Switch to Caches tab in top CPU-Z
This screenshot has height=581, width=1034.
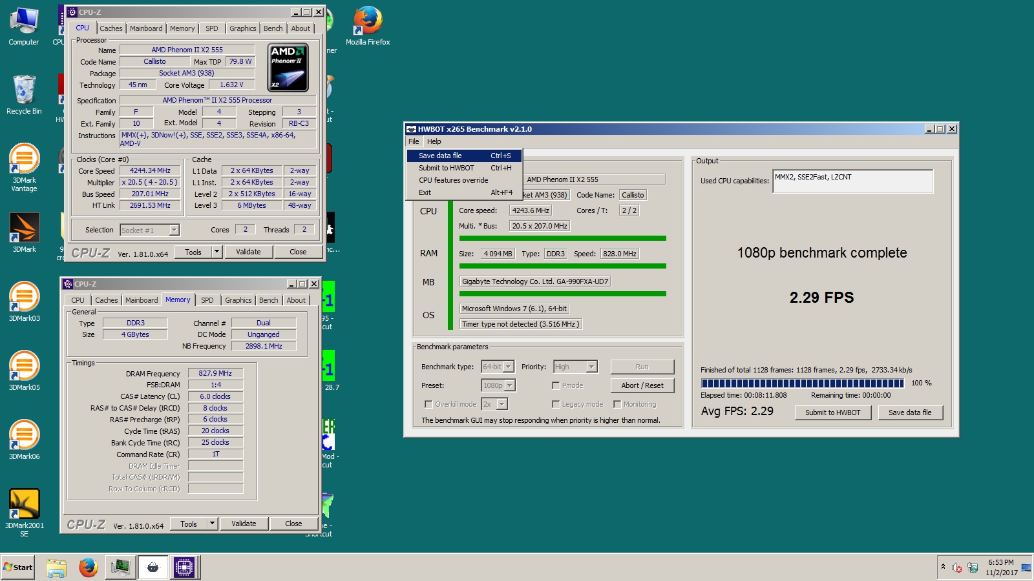tap(111, 28)
